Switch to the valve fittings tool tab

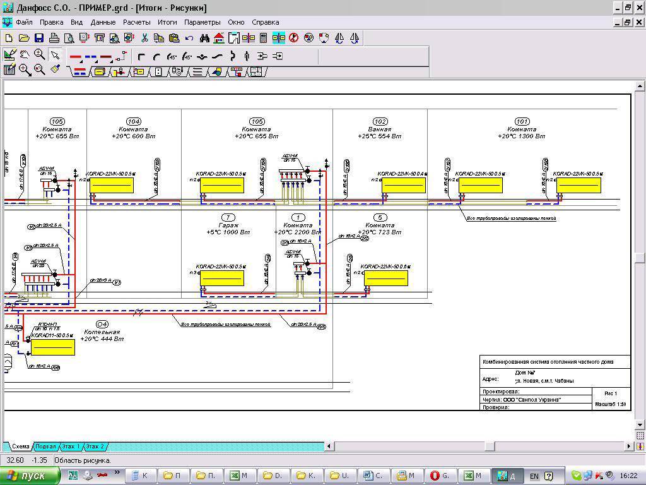(120, 72)
